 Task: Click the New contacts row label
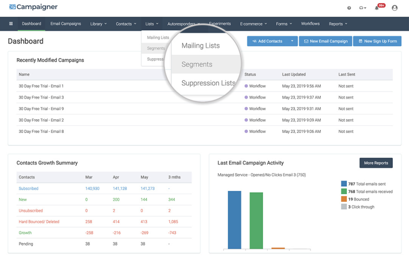(x=23, y=200)
